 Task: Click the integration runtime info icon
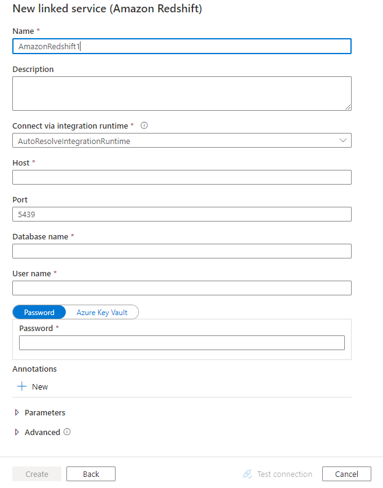pos(144,126)
